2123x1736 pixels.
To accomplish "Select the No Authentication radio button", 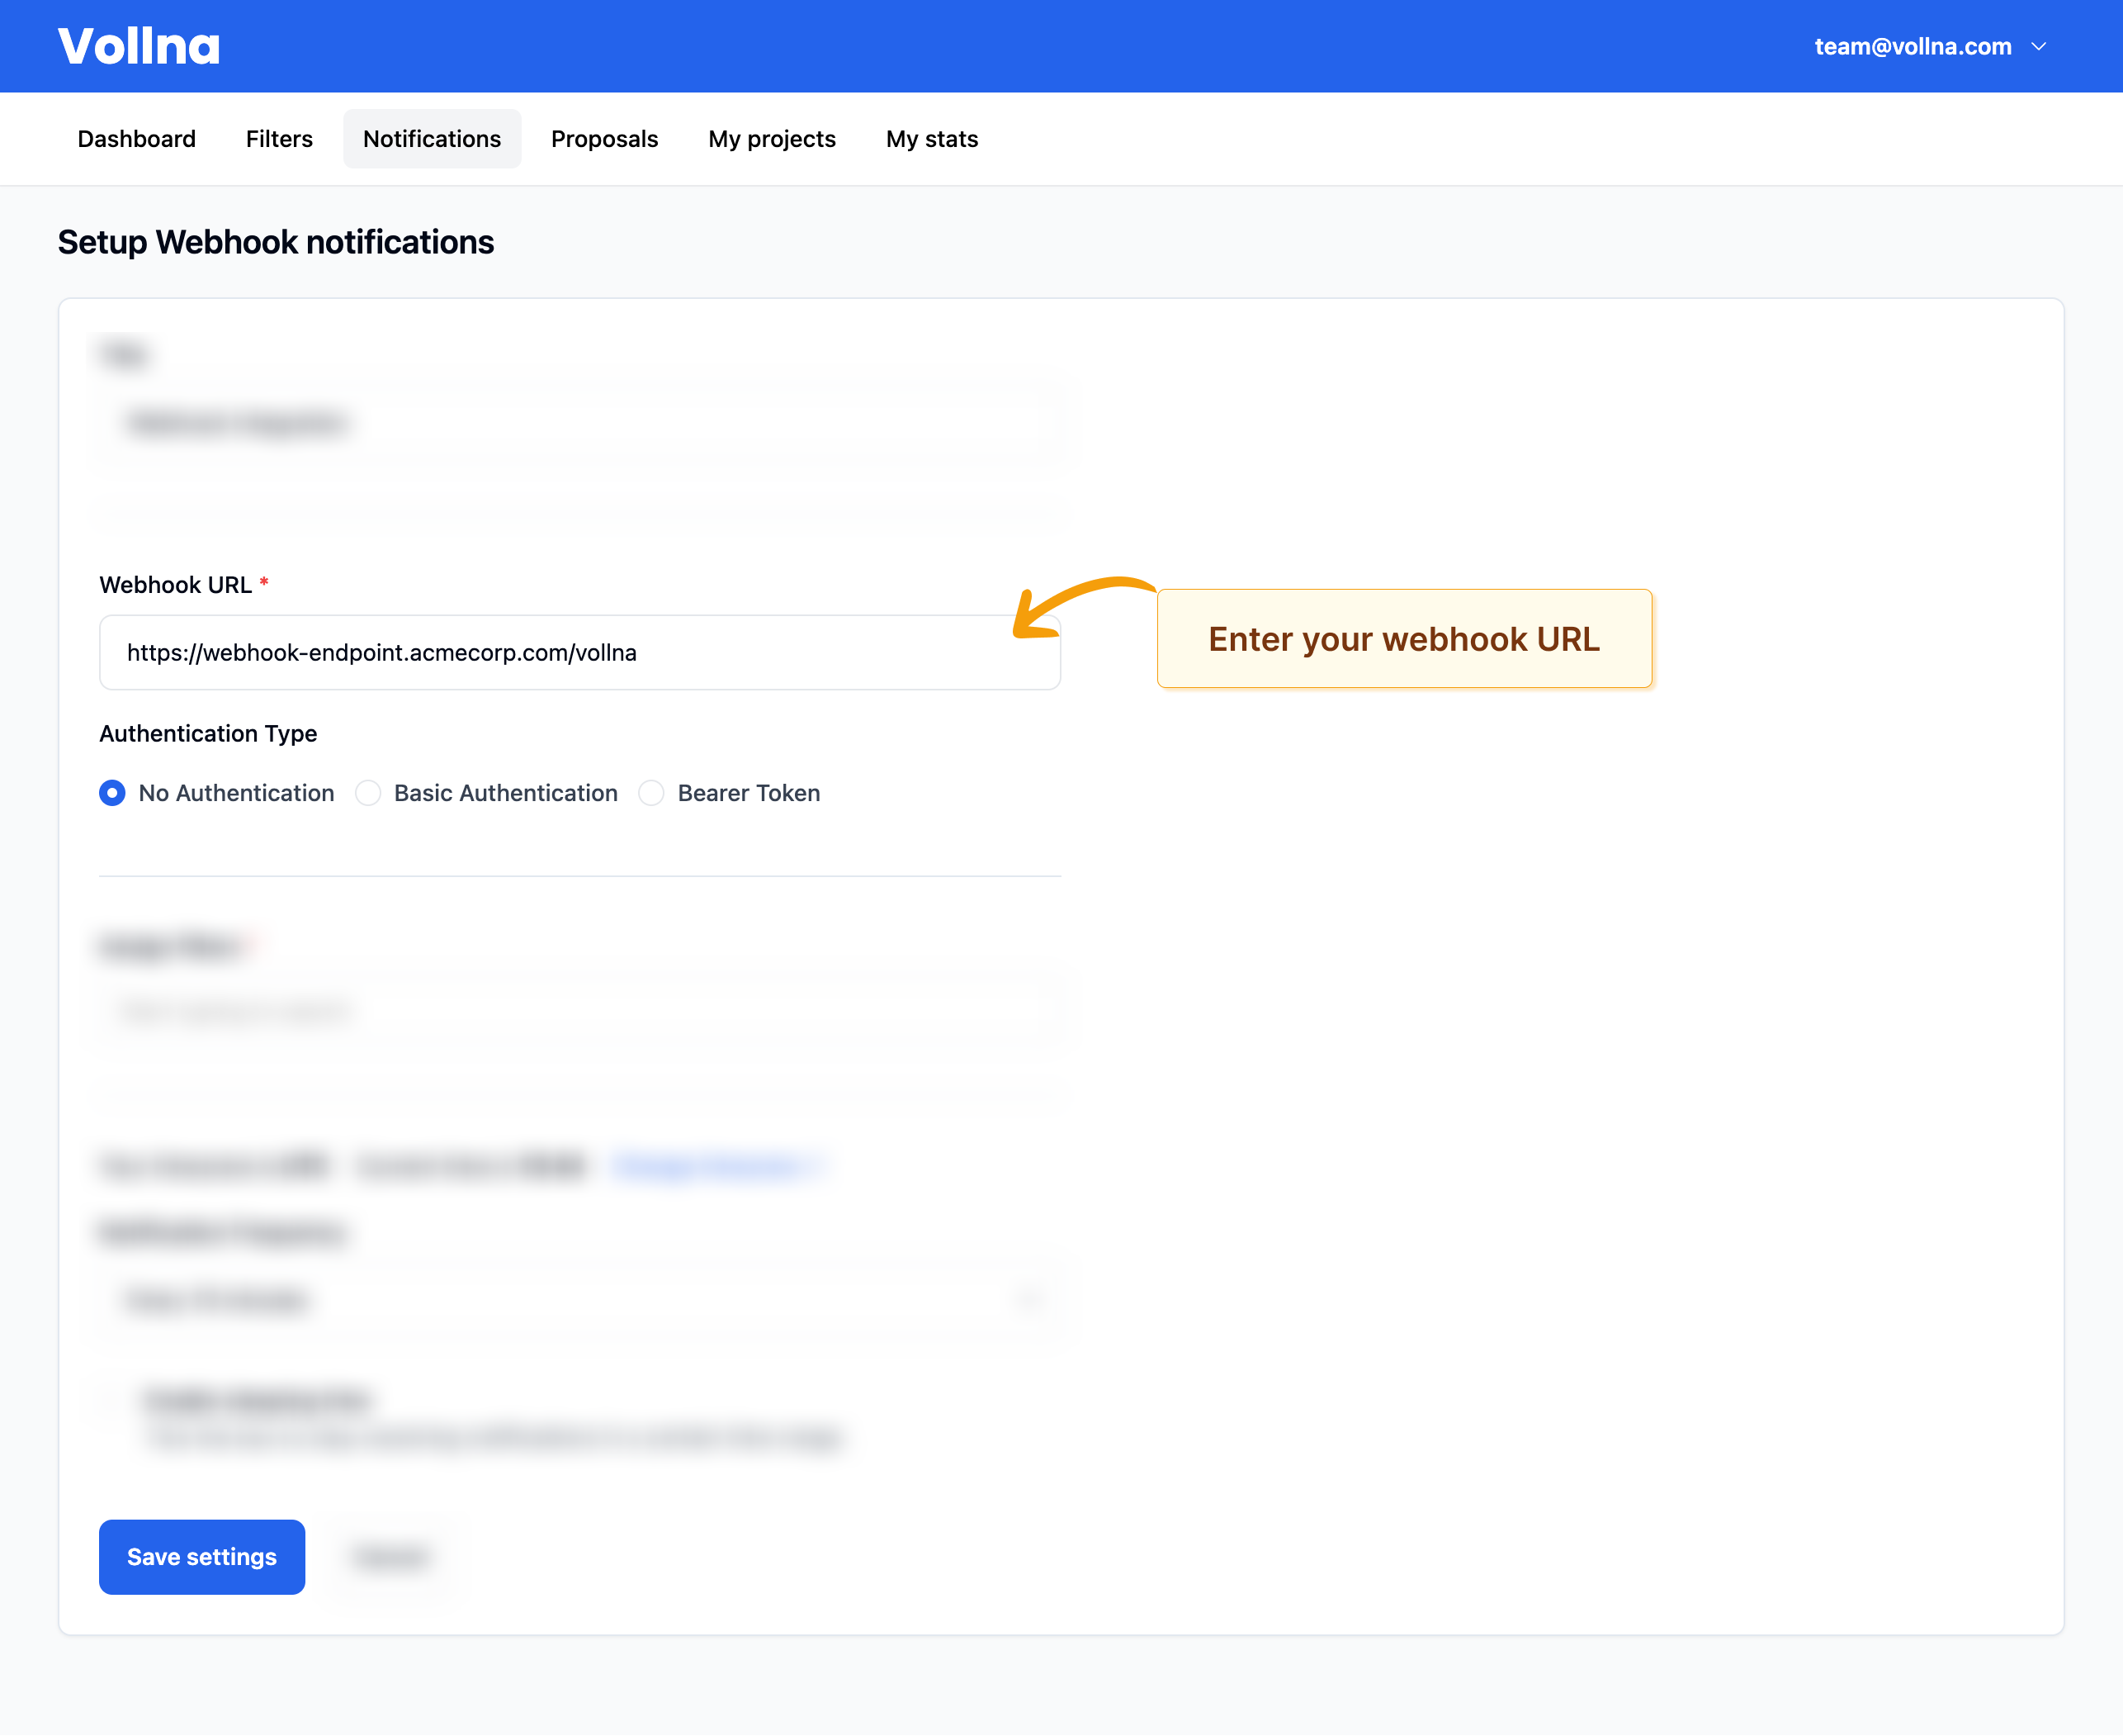I will (x=113, y=793).
